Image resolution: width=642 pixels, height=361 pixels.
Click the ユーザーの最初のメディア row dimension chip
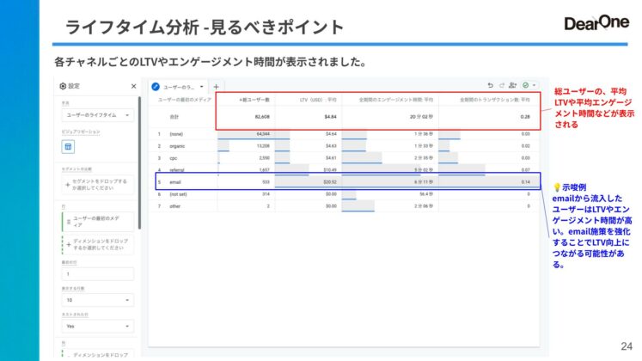click(97, 222)
